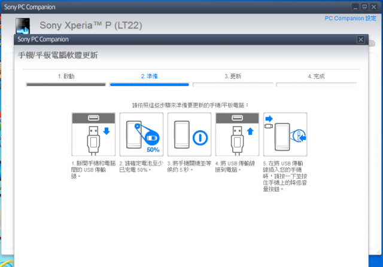
Task: Minimize the main Sony PC Companion window
Action: [355, 7]
